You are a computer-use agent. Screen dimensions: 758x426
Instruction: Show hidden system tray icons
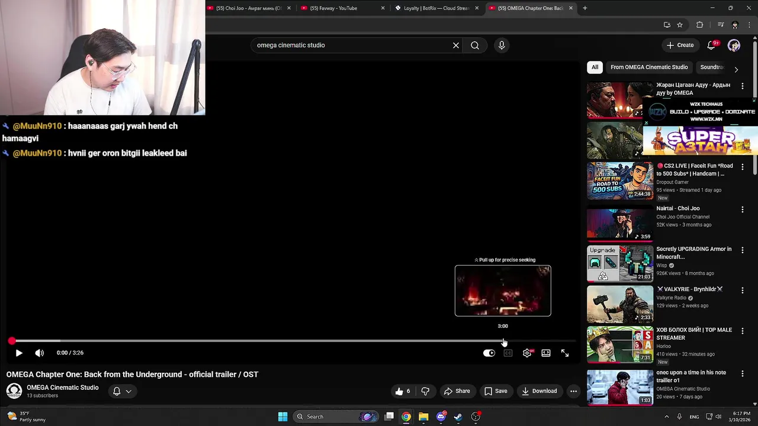[666, 417]
